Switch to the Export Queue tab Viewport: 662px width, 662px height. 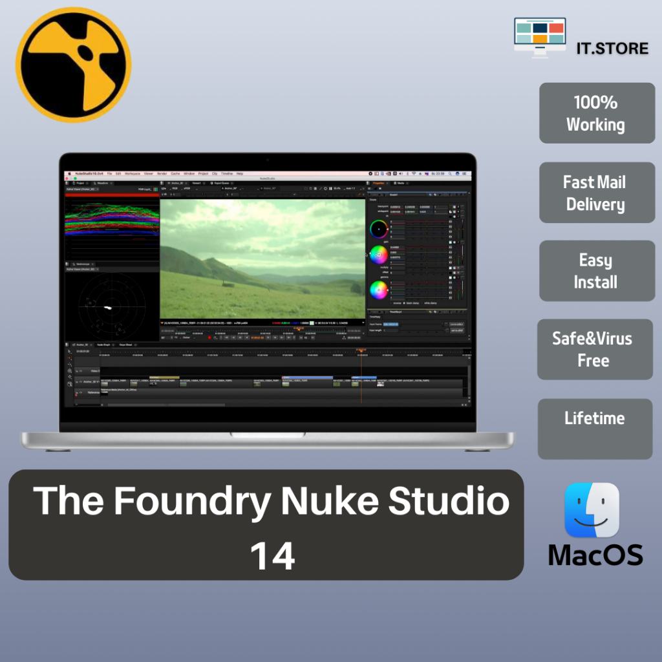[222, 183]
